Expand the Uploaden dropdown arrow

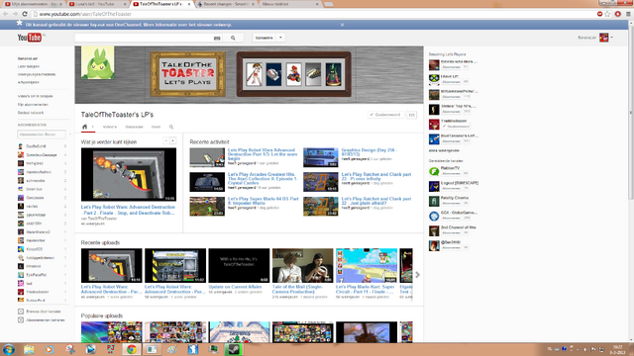(x=280, y=38)
